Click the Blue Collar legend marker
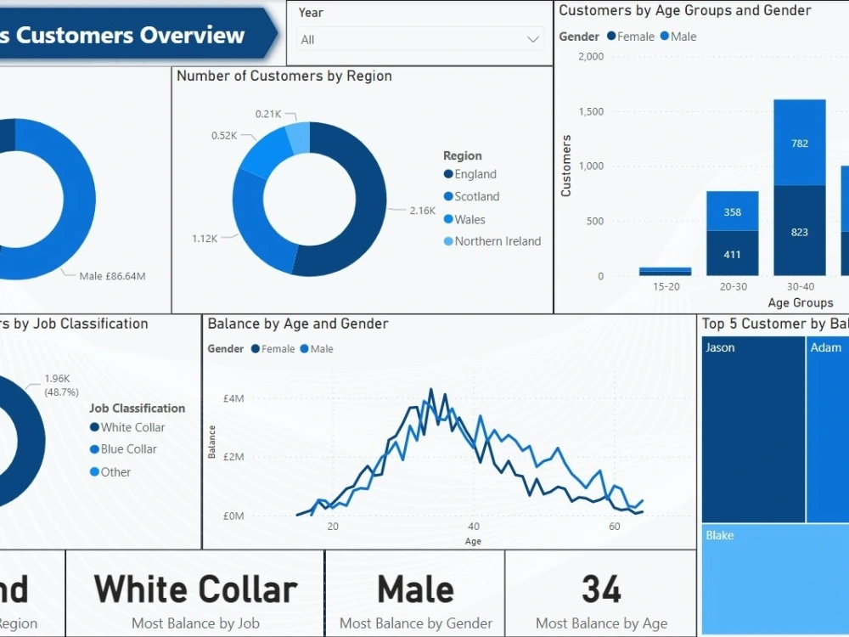This screenshot has width=849, height=637. 93,449
